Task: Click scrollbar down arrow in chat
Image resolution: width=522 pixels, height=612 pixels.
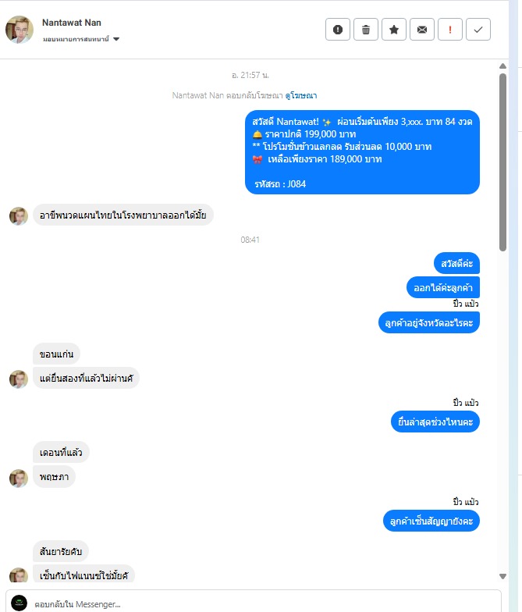Action: (502, 576)
